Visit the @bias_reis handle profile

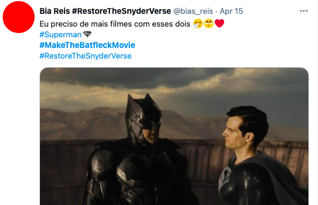click(193, 11)
